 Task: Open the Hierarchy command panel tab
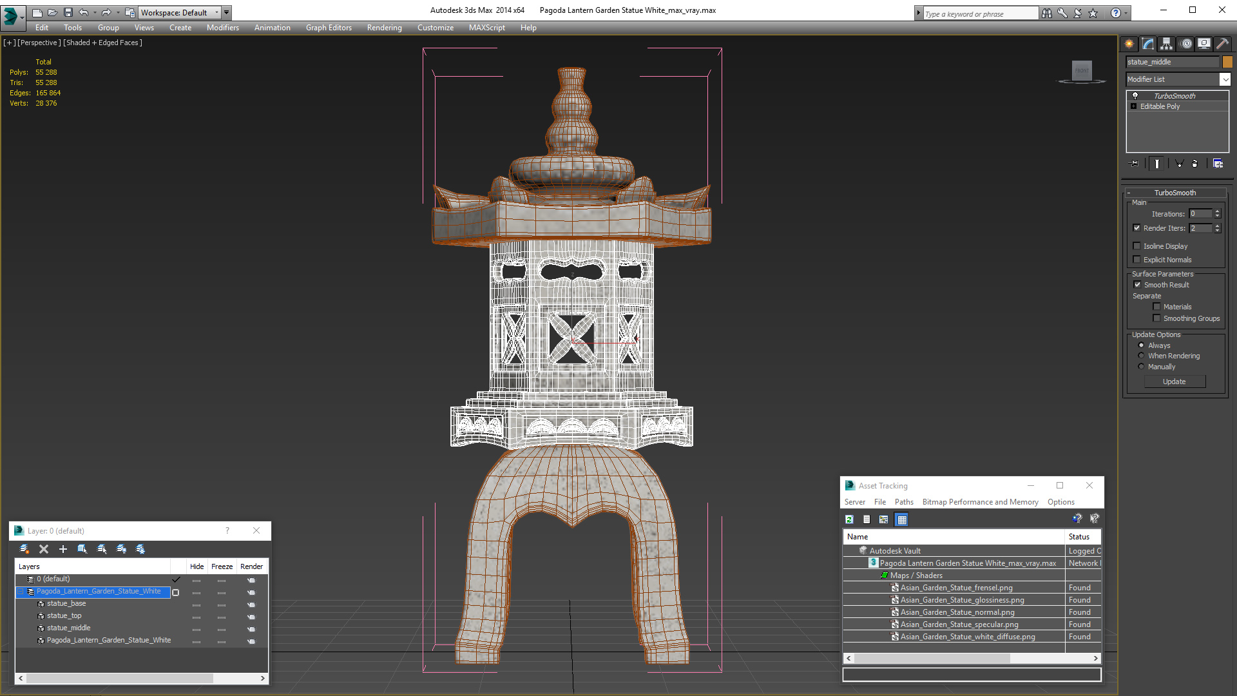(1167, 44)
